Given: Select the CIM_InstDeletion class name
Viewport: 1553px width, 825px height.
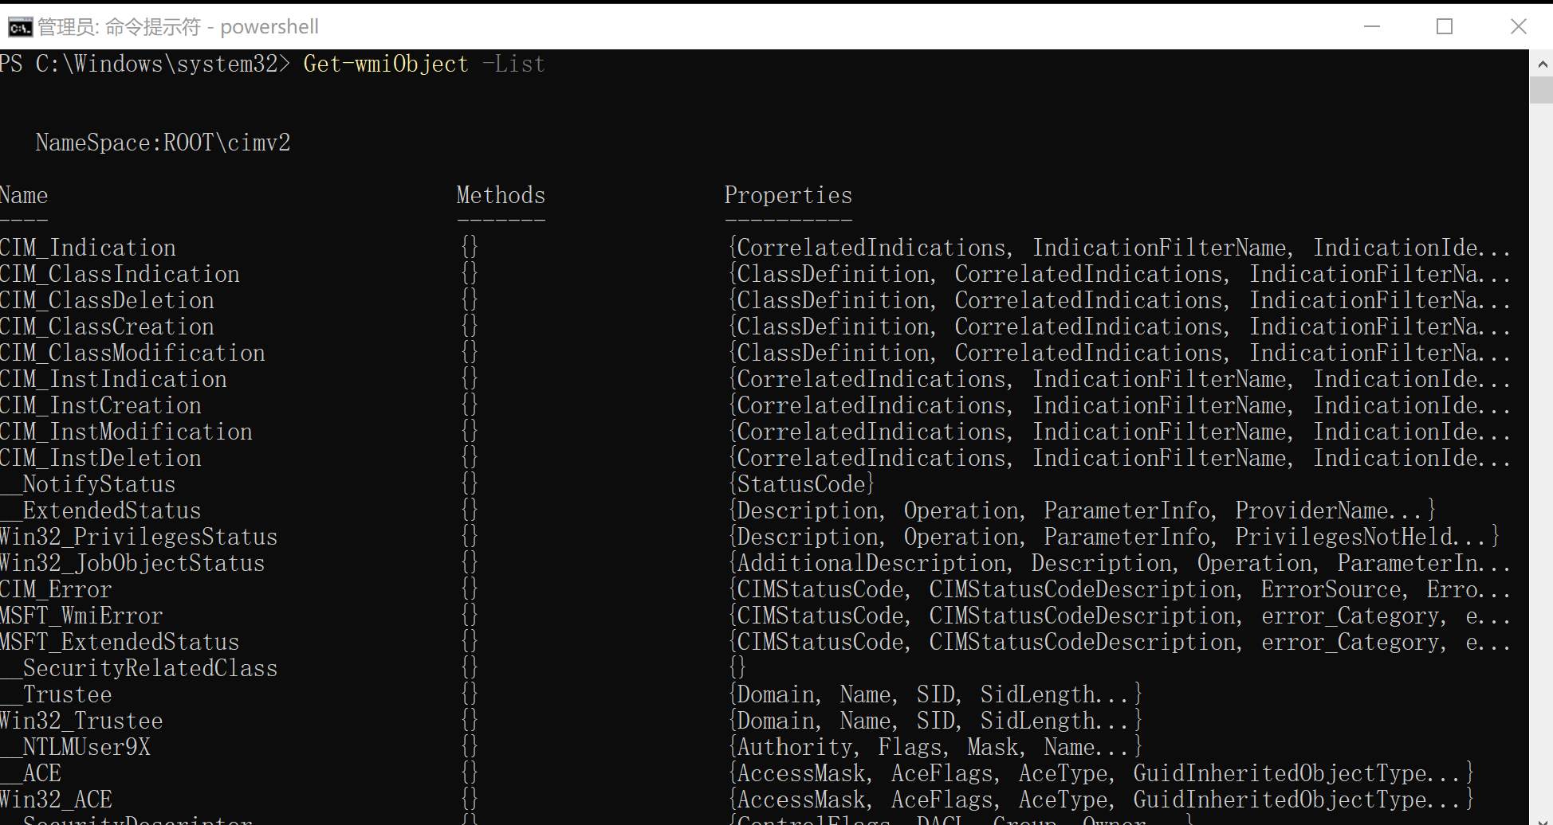Looking at the screenshot, I should [100, 457].
